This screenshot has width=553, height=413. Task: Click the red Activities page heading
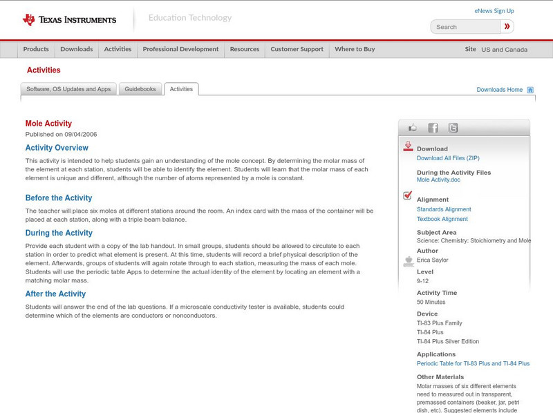coord(44,70)
